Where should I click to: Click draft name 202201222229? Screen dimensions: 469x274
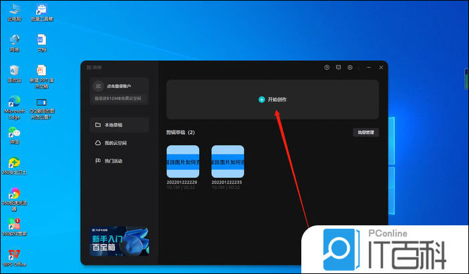point(182,182)
